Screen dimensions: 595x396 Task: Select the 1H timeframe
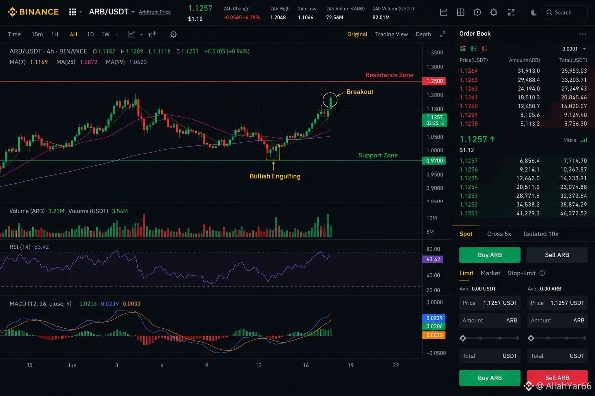pos(55,34)
